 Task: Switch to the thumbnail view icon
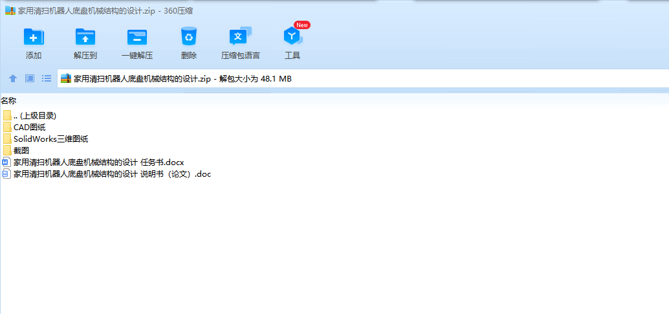point(30,78)
